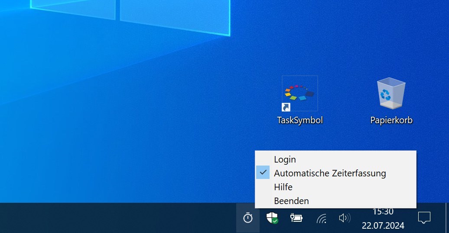Click the speaker volume icon
Image resolution: width=449 pixels, height=233 pixels.
click(345, 218)
